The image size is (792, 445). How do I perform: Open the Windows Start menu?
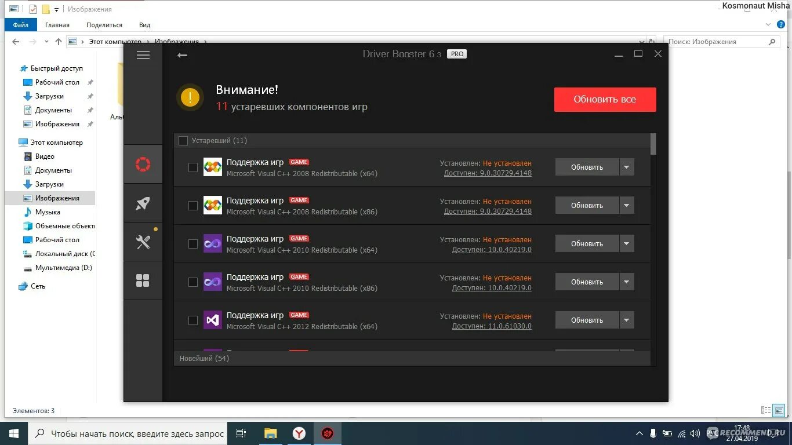(13, 433)
